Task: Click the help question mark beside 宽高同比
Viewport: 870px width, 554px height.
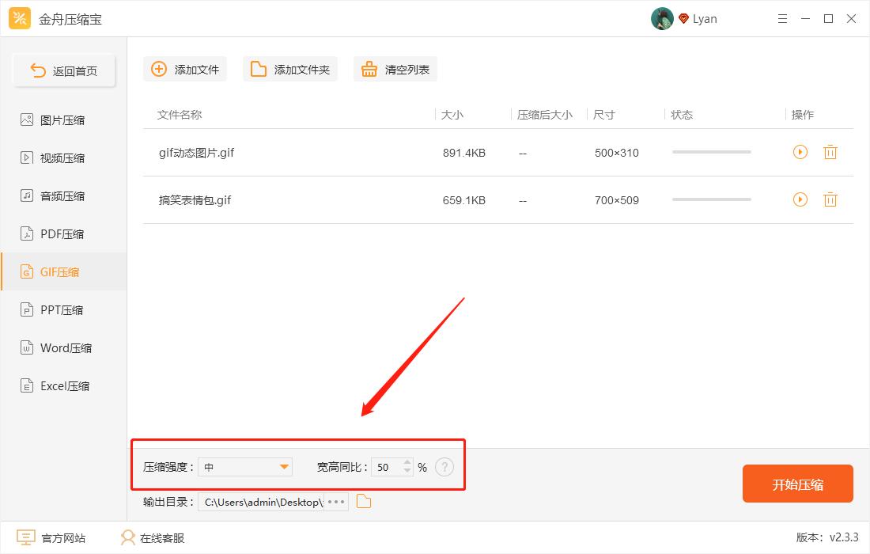Action: (x=444, y=467)
